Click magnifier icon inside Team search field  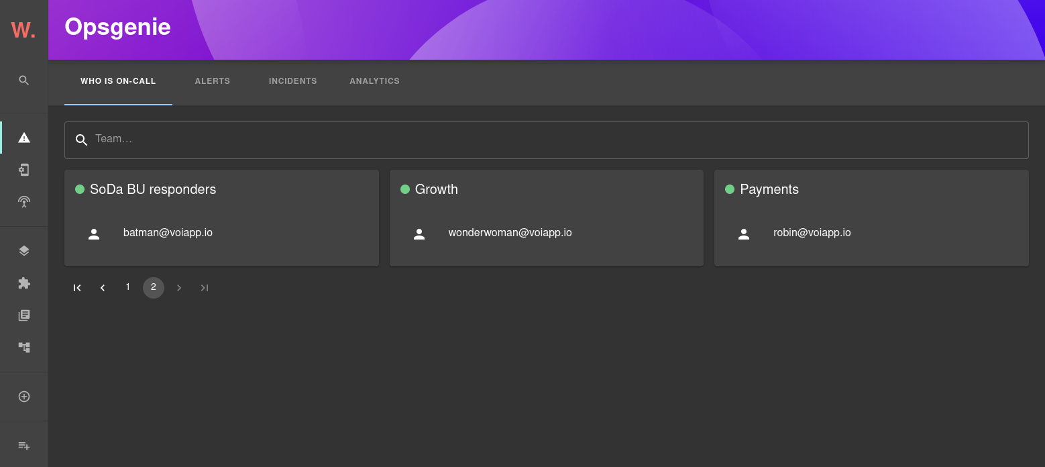[82, 140]
